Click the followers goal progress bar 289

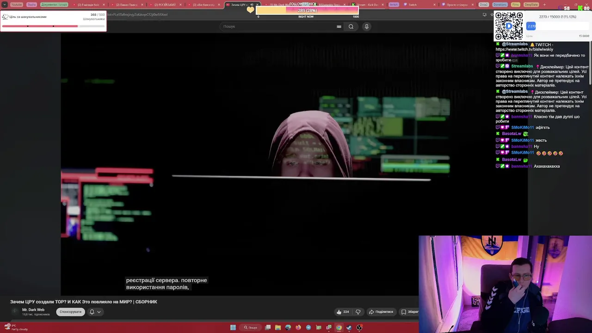point(307,10)
